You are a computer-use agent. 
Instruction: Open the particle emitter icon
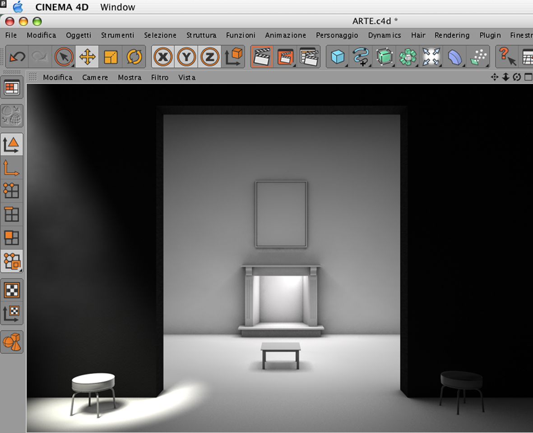tap(478, 57)
